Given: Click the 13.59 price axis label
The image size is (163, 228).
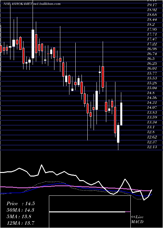Looking at the screenshot, I should [152, 117].
